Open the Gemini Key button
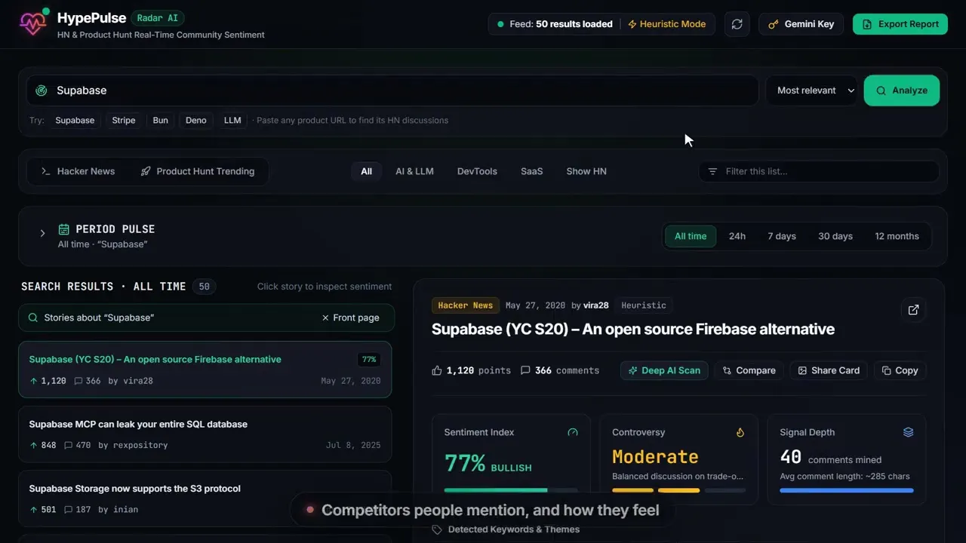966x543 pixels. [801, 24]
